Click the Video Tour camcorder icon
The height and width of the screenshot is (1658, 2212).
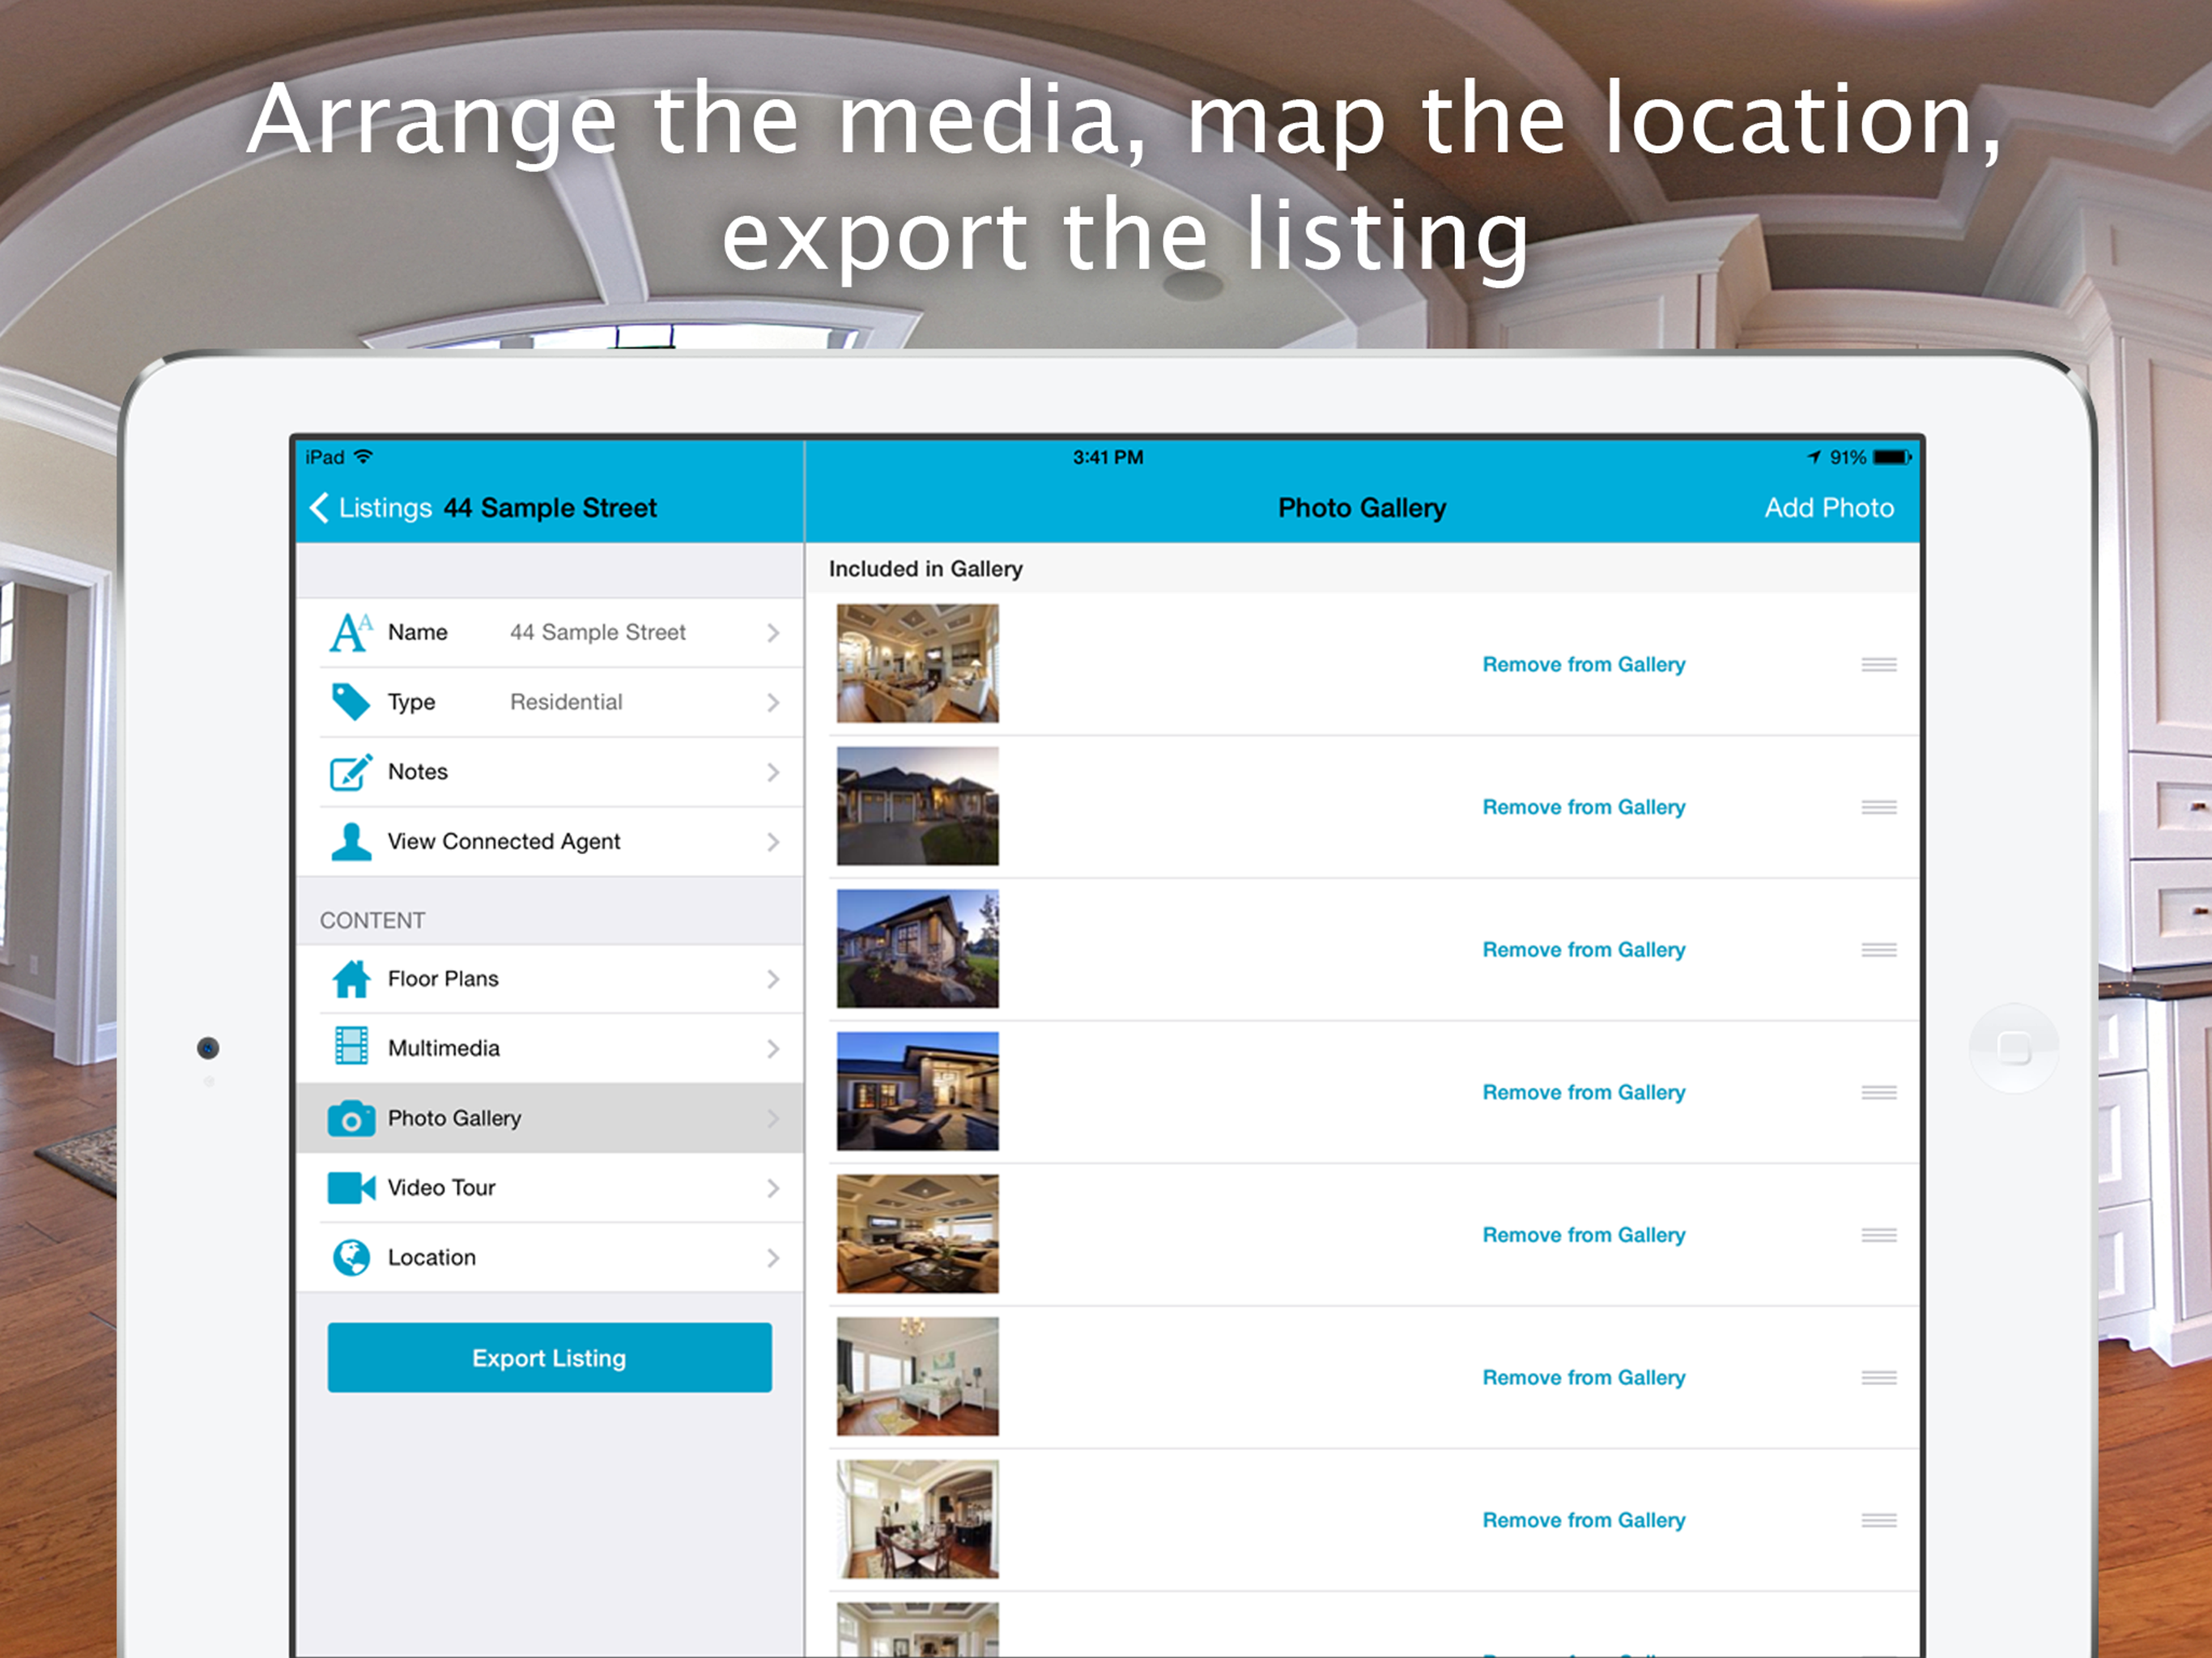coord(351,1188)
